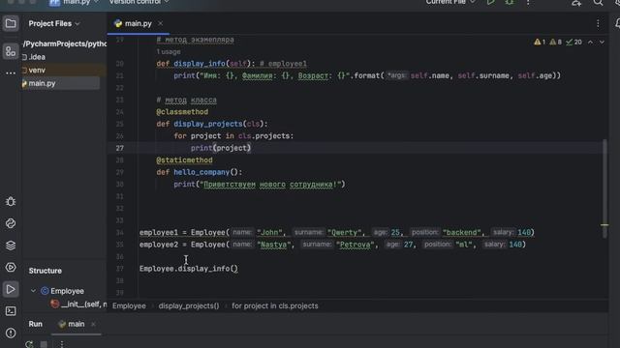Open the Python Packages layers icon
The image size is (620, 348).
click(x=11, y=246)
